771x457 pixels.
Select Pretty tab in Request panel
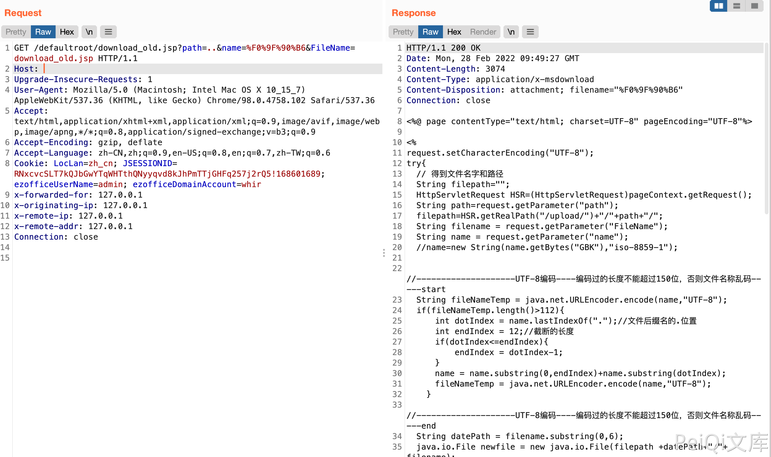coord(16,32)
